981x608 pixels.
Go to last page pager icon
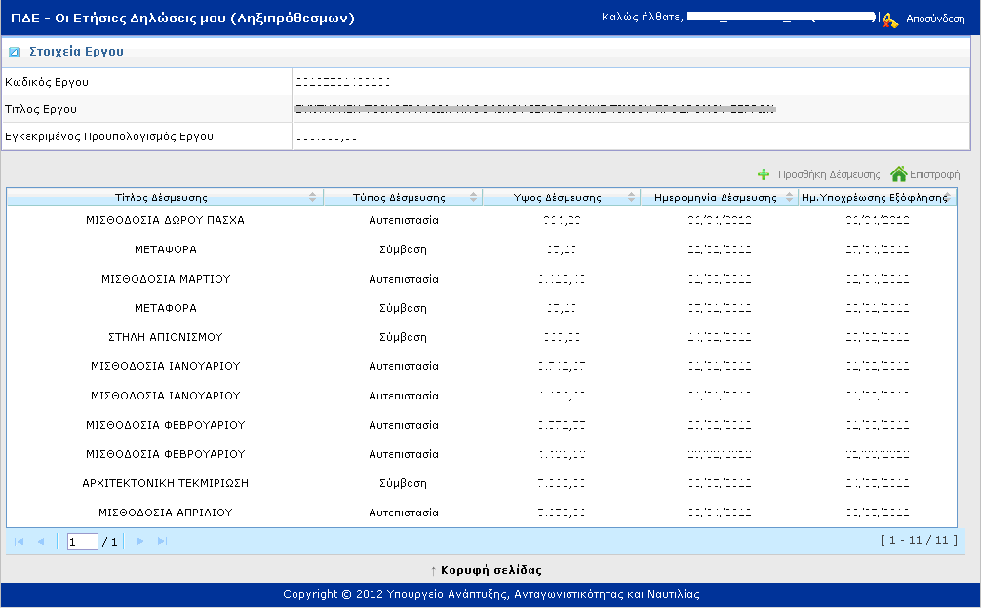(162, 541)
